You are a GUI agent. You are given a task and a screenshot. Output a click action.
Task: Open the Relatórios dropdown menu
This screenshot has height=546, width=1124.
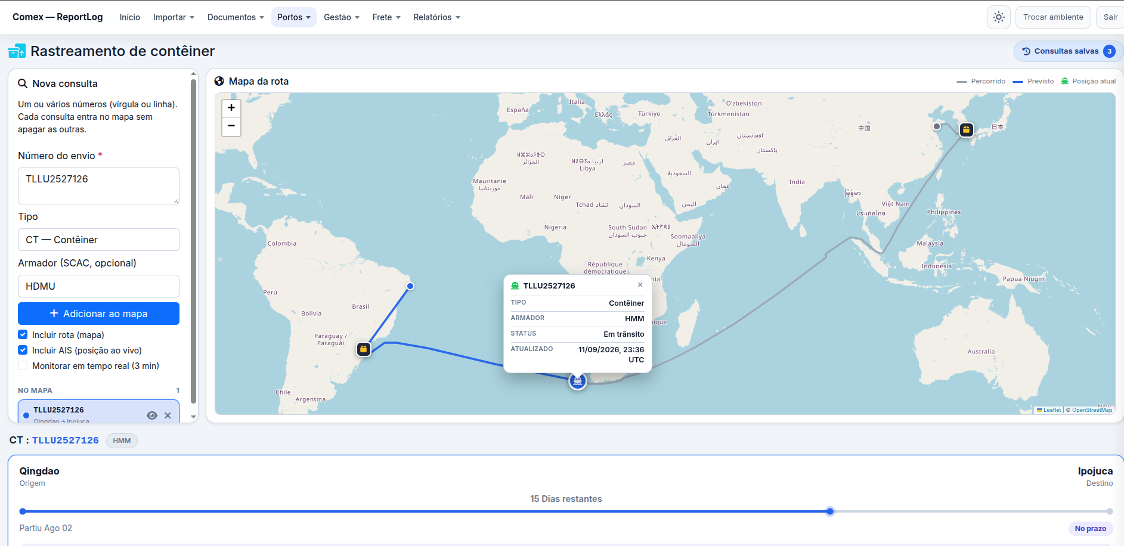(437, 17)
